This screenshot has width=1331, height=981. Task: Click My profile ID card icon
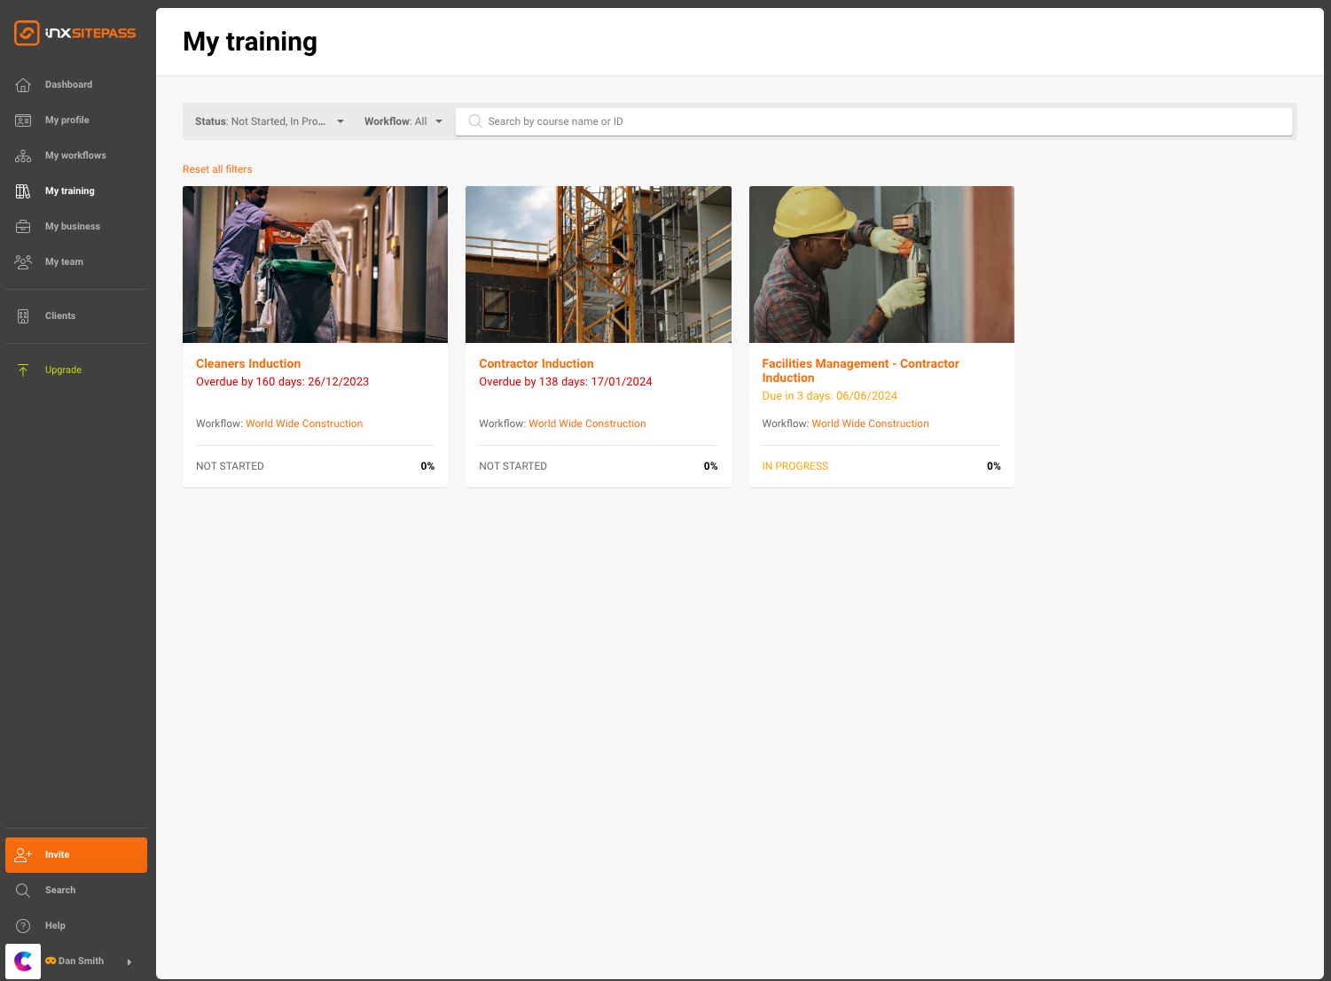[23, 121]
